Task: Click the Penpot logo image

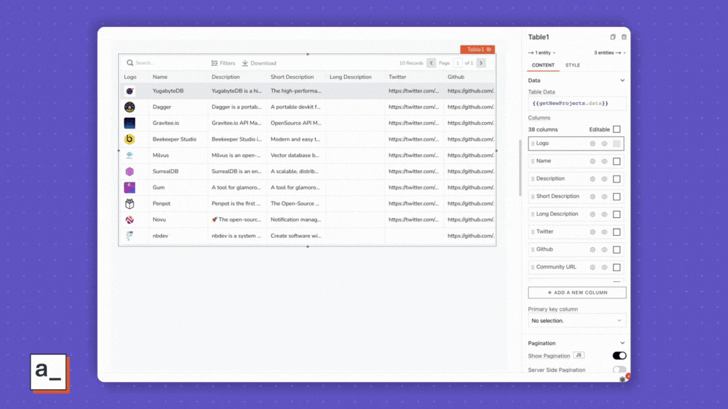Action: coord(129,203)
